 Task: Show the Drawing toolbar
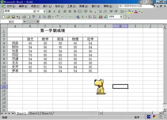tap(106, 17)
